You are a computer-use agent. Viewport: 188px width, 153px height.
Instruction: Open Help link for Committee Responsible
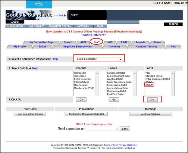(55, 59)
